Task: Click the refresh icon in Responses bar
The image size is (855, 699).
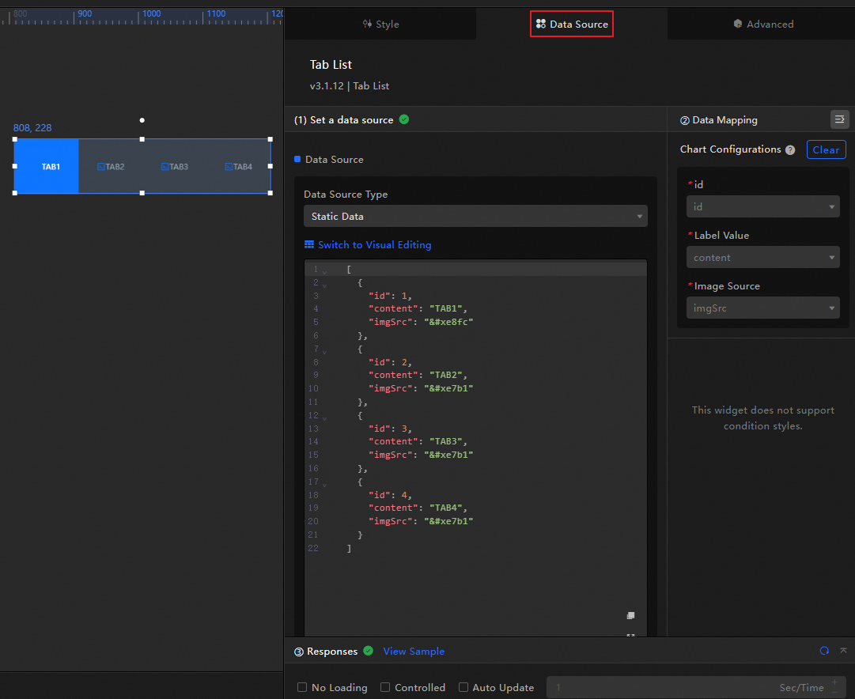Action: 824,651
